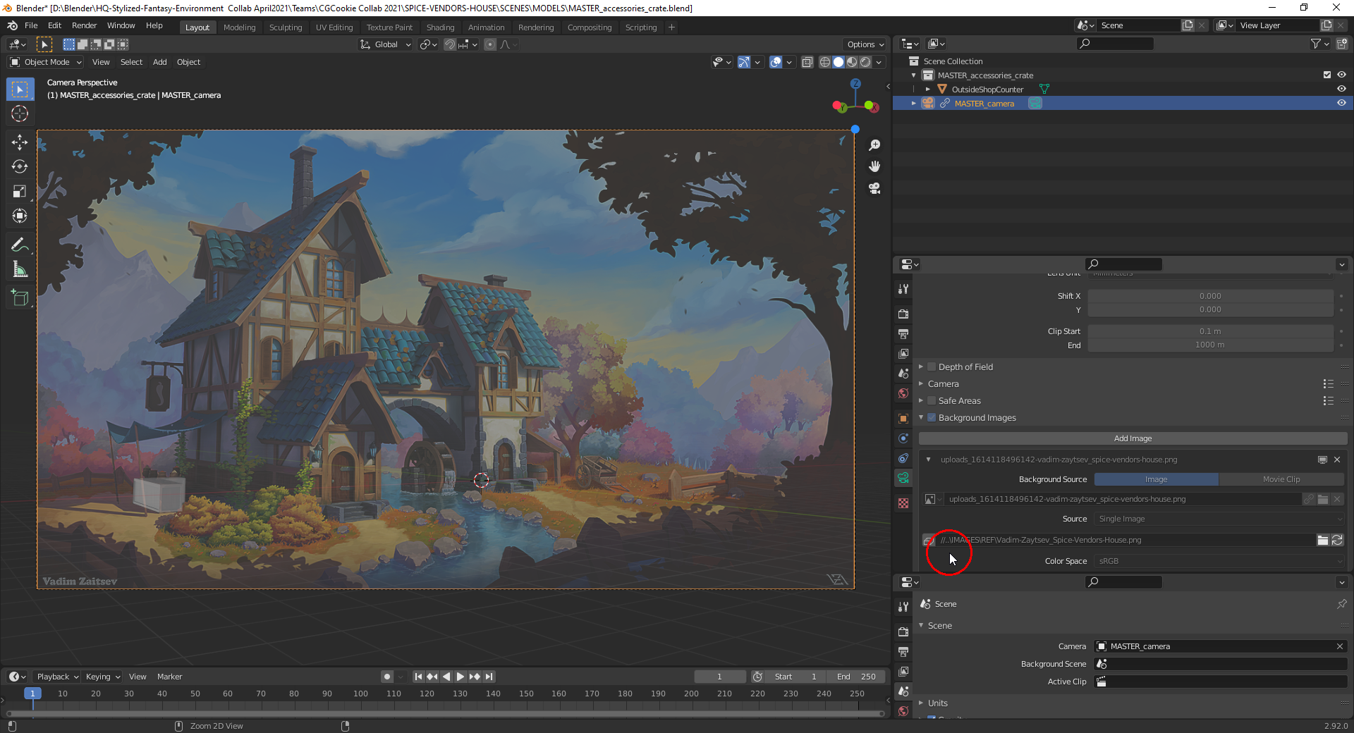Click the End frame 250 field
Screen dimensions: 1354x733
(x=856, y=677)
